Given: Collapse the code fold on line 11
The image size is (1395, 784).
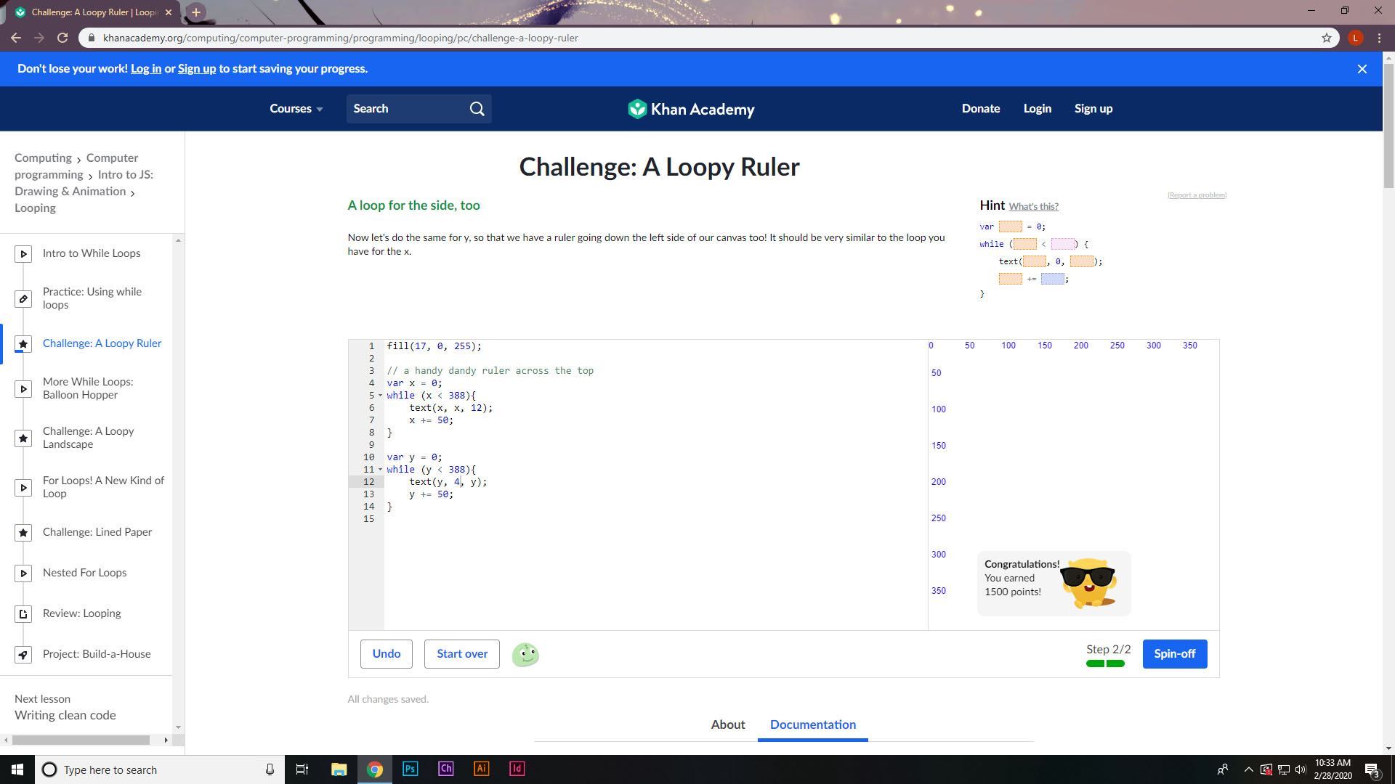Looking at the screenshot, I should (x=380, y=470).
